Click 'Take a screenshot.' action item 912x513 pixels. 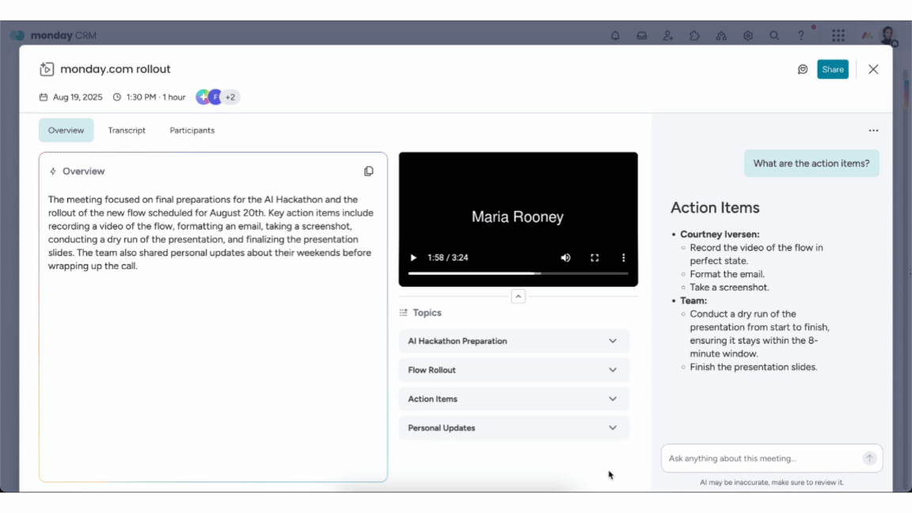click(729, 287)
